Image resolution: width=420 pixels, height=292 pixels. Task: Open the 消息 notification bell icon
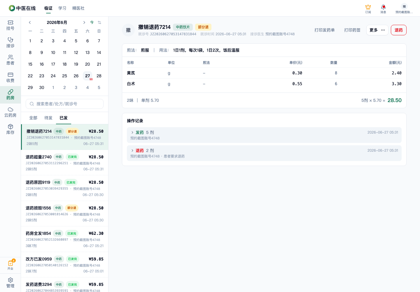383,9
